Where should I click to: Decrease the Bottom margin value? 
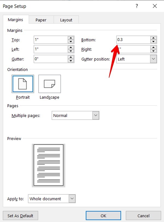click(153, 42)
